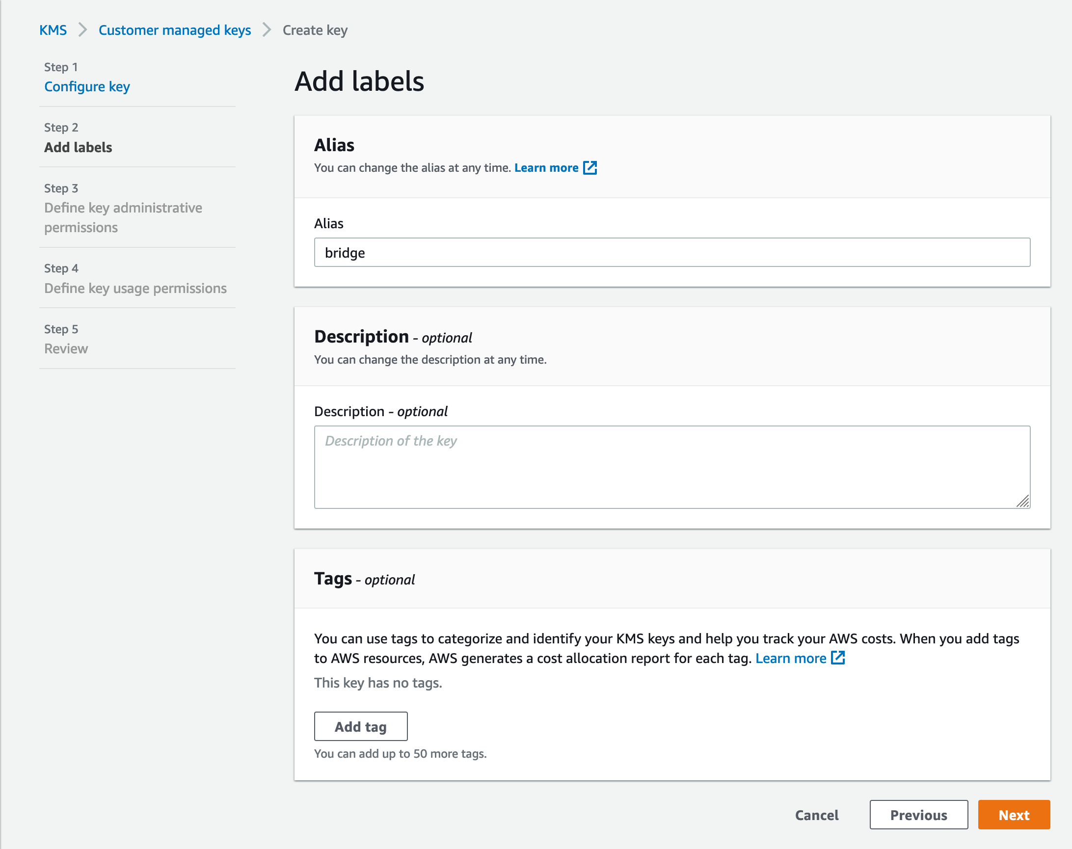1072x849 pixels.
Task: Select Step 3 Define key administrative permissions
Action: coord(123,217)
